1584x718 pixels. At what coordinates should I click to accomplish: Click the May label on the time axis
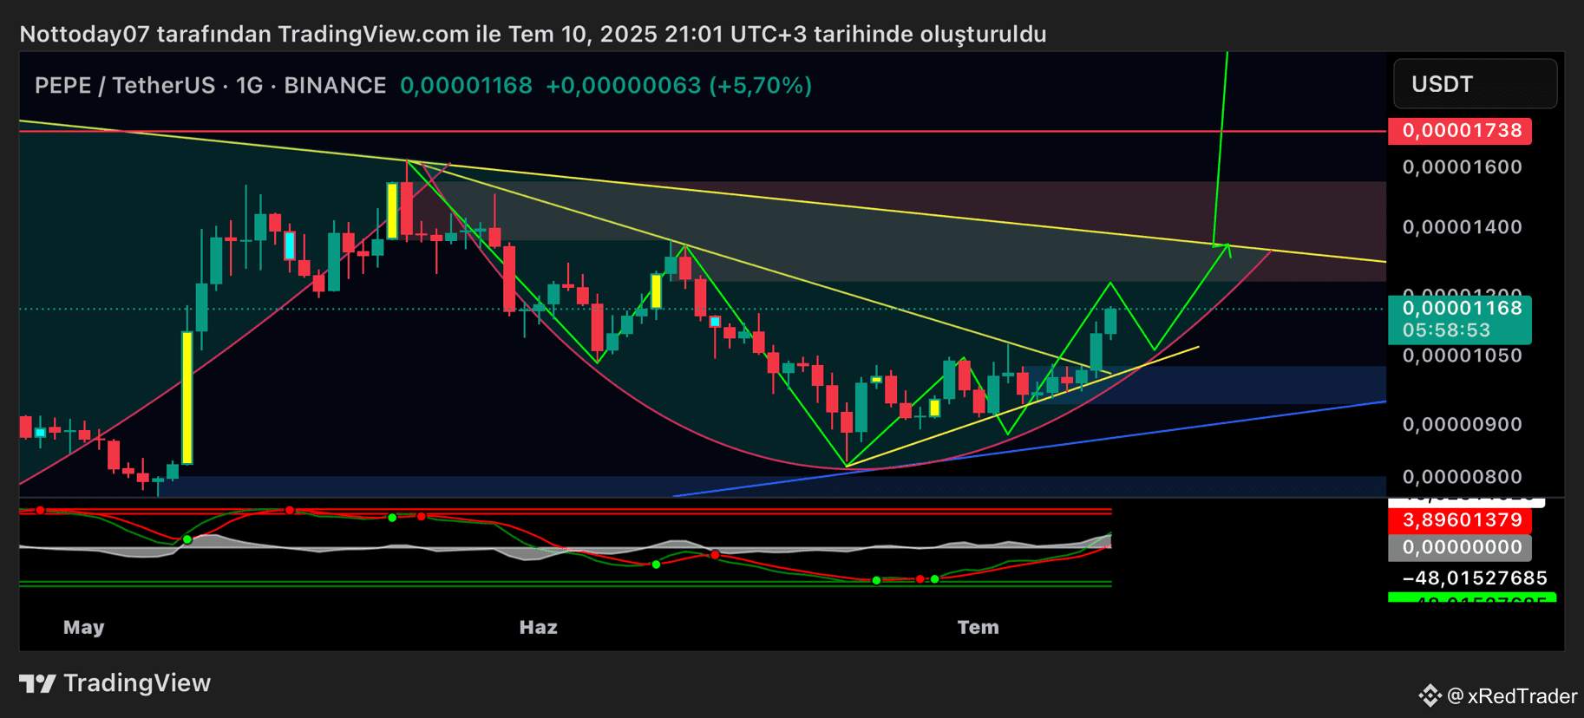click(84, 627)
